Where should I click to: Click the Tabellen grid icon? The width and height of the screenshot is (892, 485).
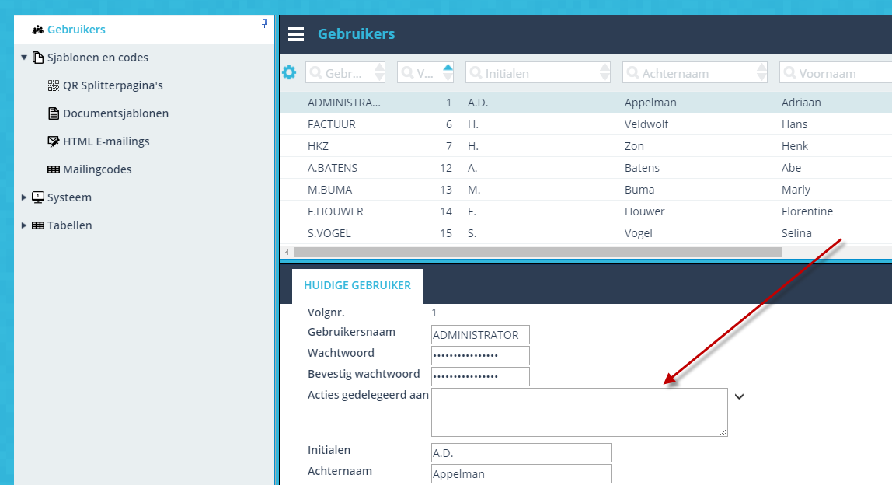[x=38, y=225]
